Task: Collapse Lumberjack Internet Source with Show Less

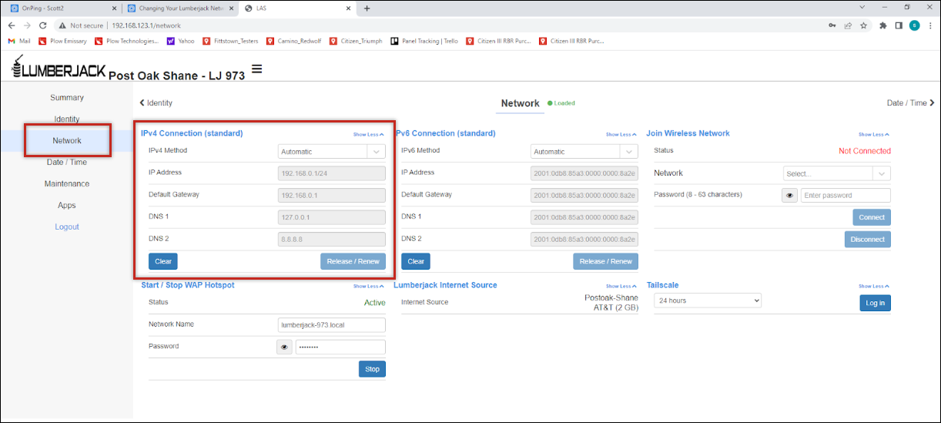Action: pos(621,287)
